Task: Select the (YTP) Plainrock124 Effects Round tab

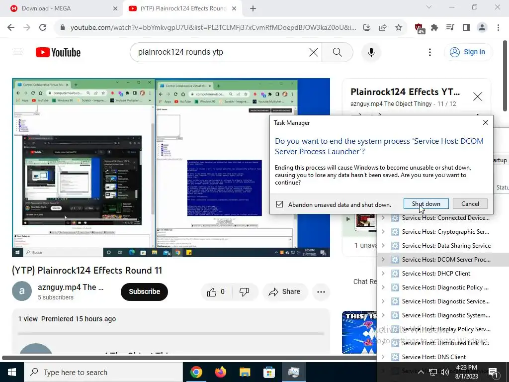Action: [x=183, y=8]
